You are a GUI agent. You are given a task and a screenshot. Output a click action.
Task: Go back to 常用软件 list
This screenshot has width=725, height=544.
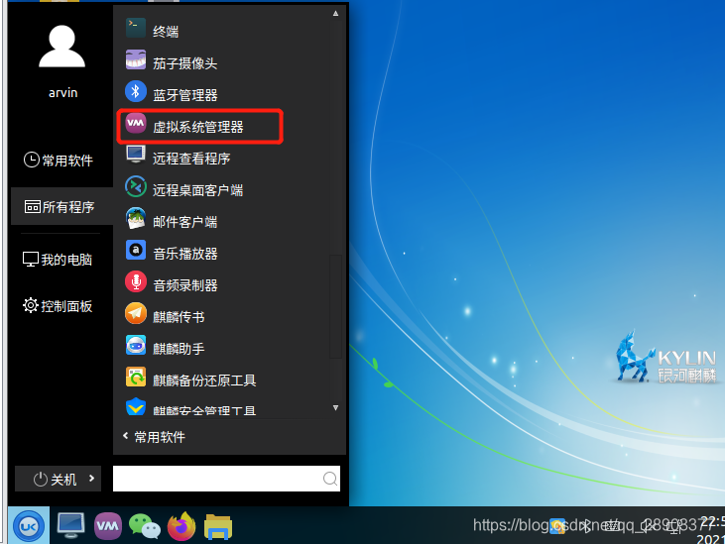coord(155,436)
